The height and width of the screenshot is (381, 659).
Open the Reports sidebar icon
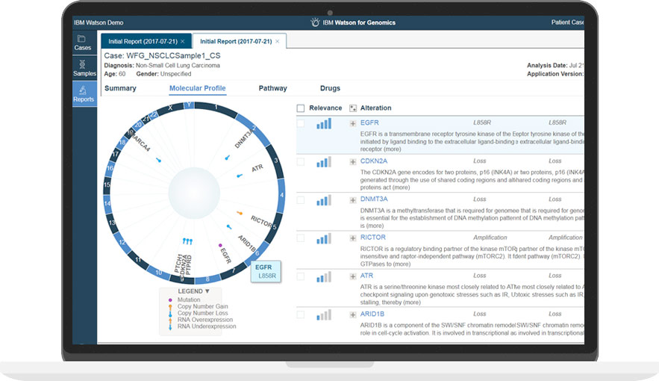coord(84,94)
